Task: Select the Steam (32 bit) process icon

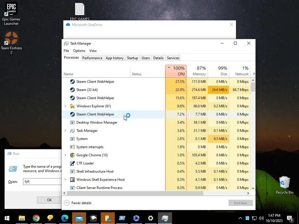Action: pyautogui.click(x=72, y=90)
